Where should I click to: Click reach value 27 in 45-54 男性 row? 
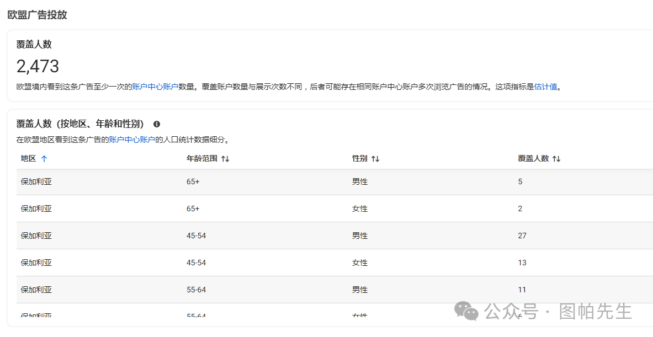[522, 236]
